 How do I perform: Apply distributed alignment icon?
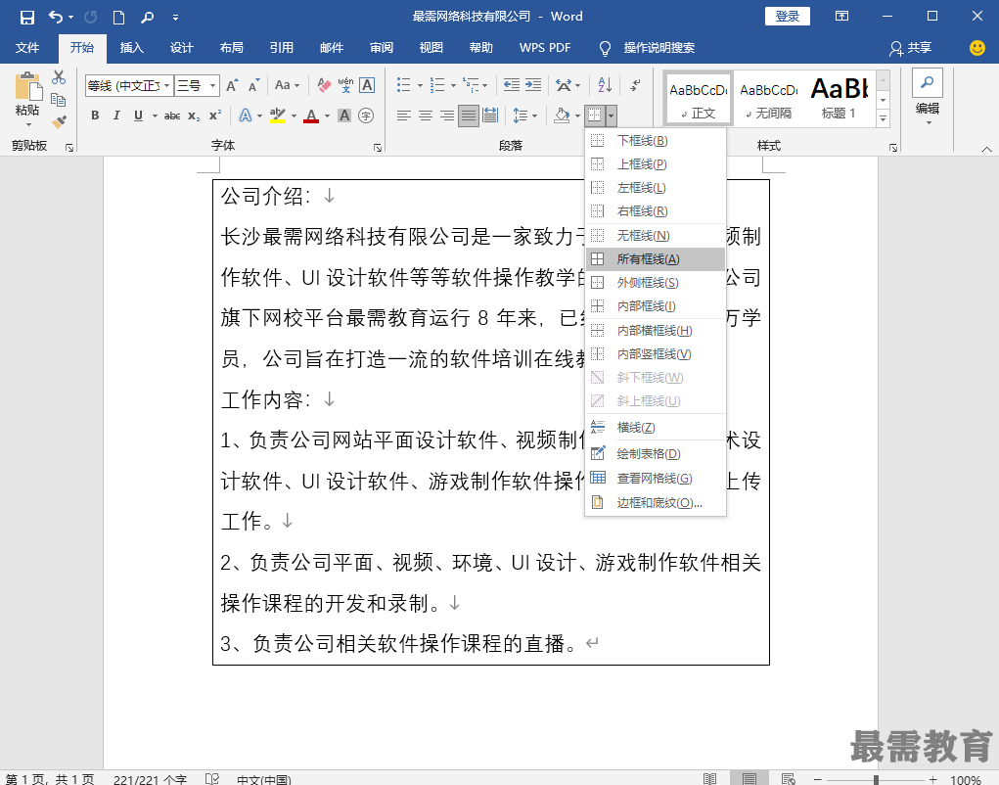coord(490,115)
